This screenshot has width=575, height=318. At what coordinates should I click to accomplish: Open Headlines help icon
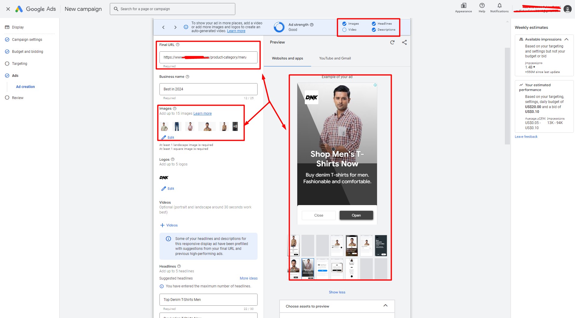(x=179, y=266)
